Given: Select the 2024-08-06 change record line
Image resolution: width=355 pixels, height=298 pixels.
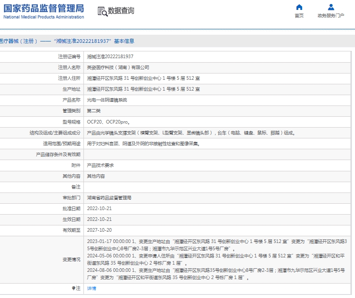Looking at the screenshot, I should (x=216, y=274).
